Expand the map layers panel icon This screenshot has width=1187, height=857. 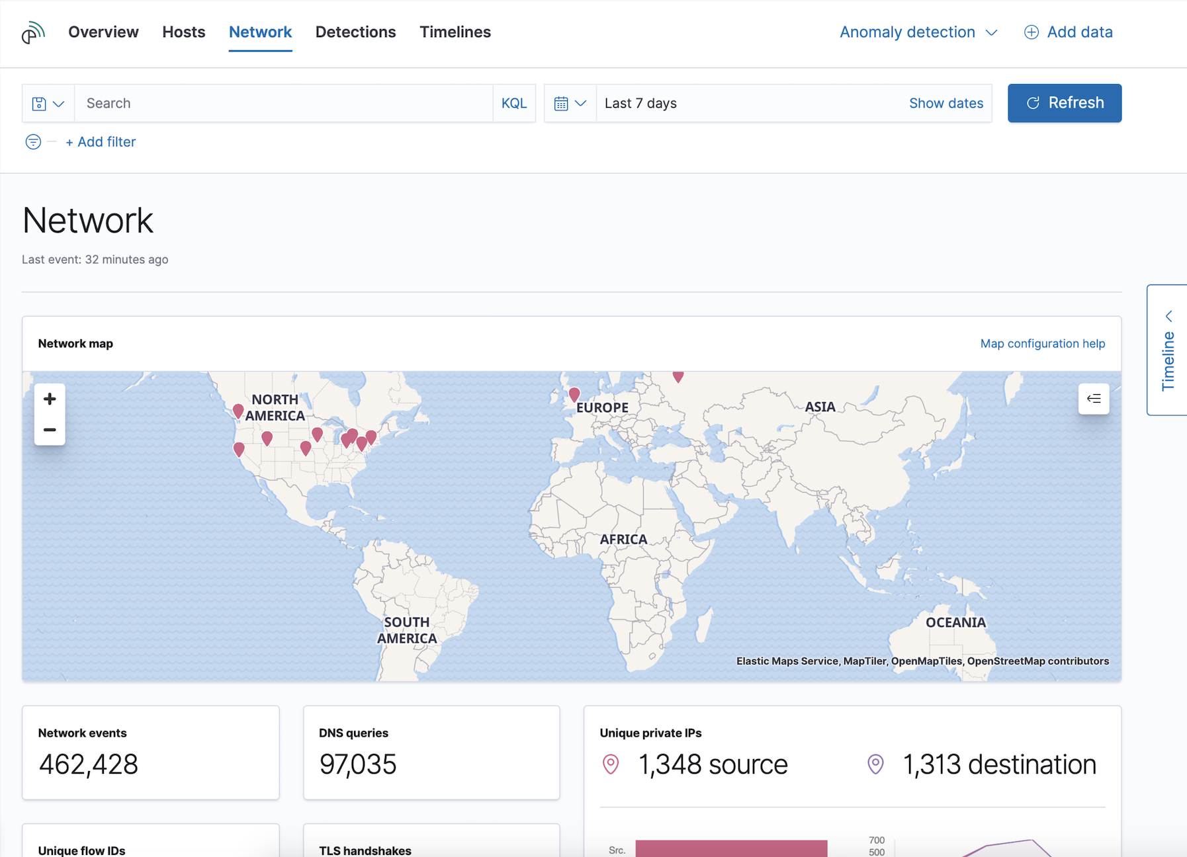[x=1093, y=399]
